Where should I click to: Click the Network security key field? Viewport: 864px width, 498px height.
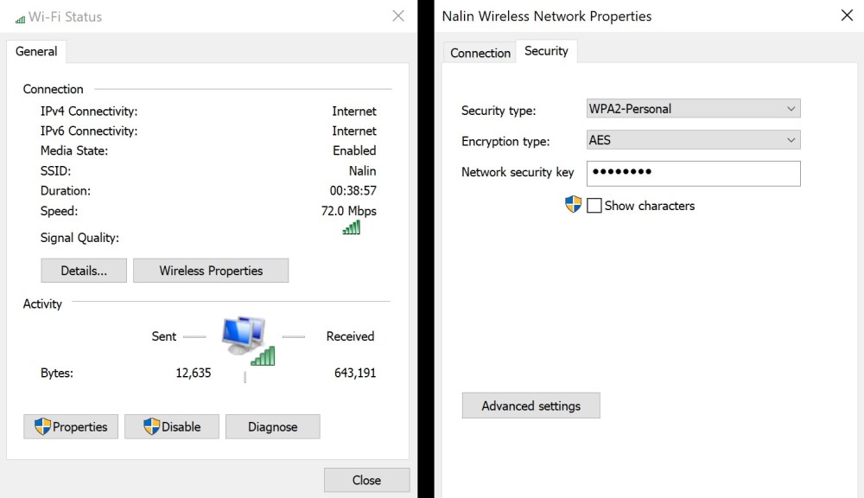click(693, 173)
